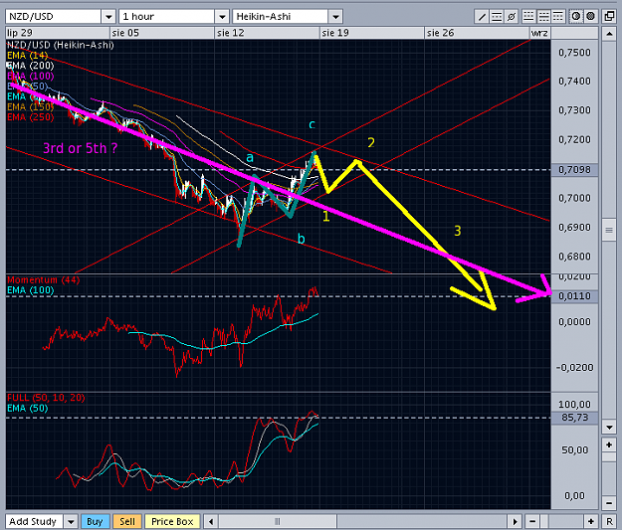Click the momentum value marker 0,0110

tap(574, 296)
